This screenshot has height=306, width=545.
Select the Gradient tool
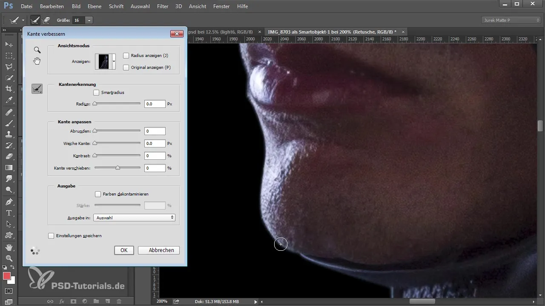[x=9, y=167]
